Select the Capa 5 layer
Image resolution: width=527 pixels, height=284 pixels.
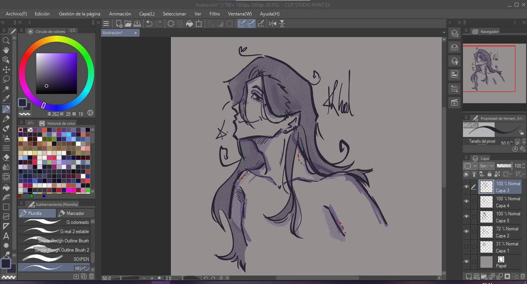click(x=500, y=217)
